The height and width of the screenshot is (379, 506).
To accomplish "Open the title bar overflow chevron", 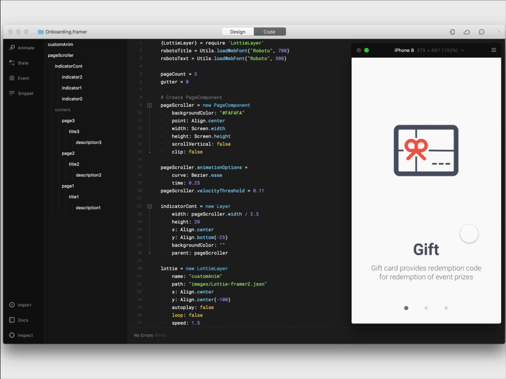I will click(498, 32).
